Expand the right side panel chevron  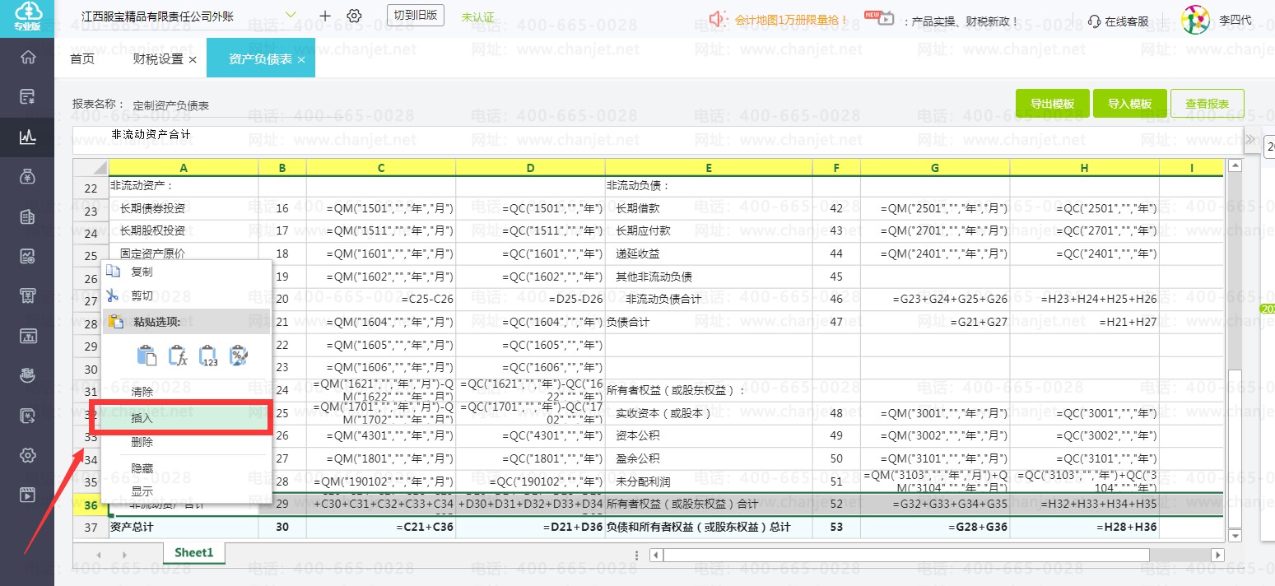pos(1249,138)
